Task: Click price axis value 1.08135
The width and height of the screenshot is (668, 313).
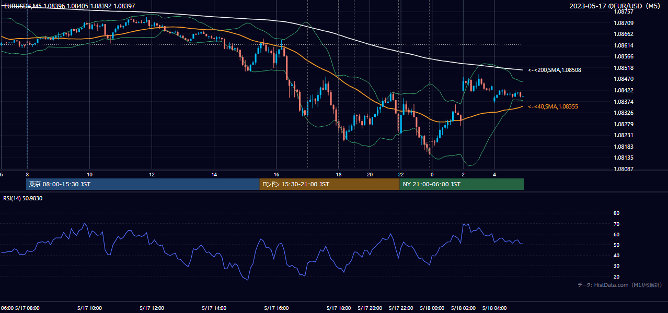Action: [x=624, y=158]
